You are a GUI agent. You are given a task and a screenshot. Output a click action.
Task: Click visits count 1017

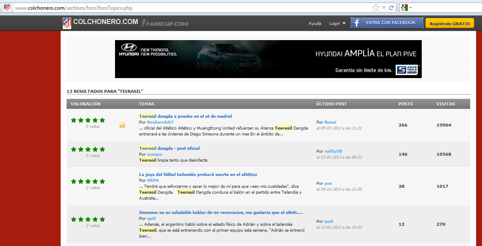[442, 186]
